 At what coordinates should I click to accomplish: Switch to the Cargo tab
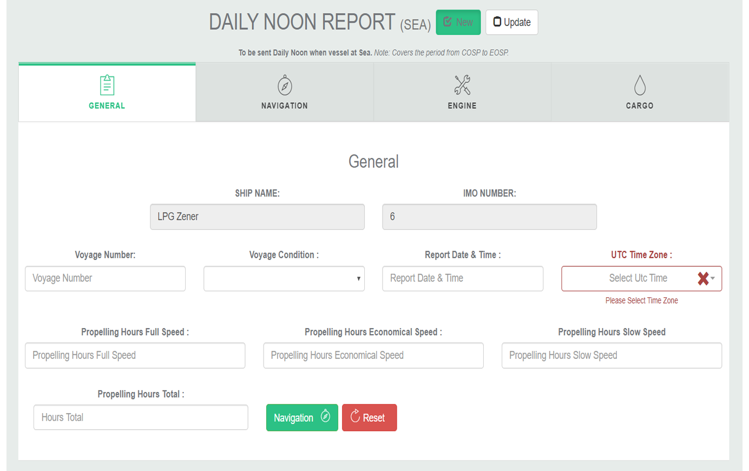point(640,93)
